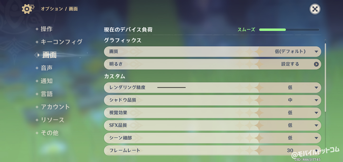Select the 言語 menu item
The width and height of the screenshot is (343, 162).
47,94
